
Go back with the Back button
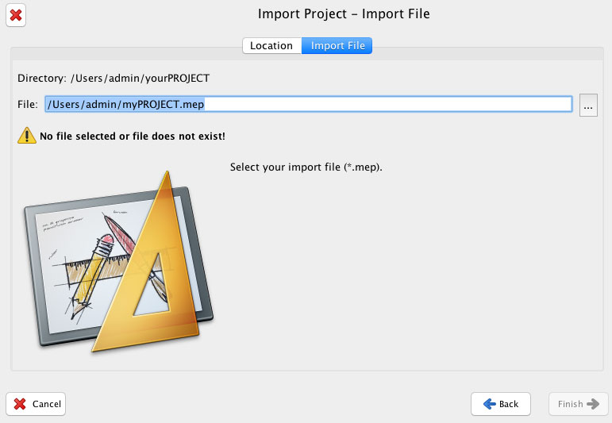[x=501, y=404]
